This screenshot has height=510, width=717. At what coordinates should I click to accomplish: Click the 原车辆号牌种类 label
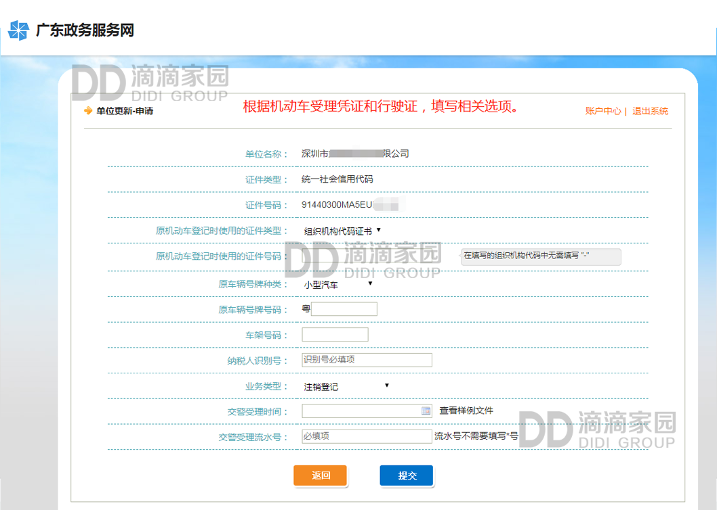click(x=253, y=284)
